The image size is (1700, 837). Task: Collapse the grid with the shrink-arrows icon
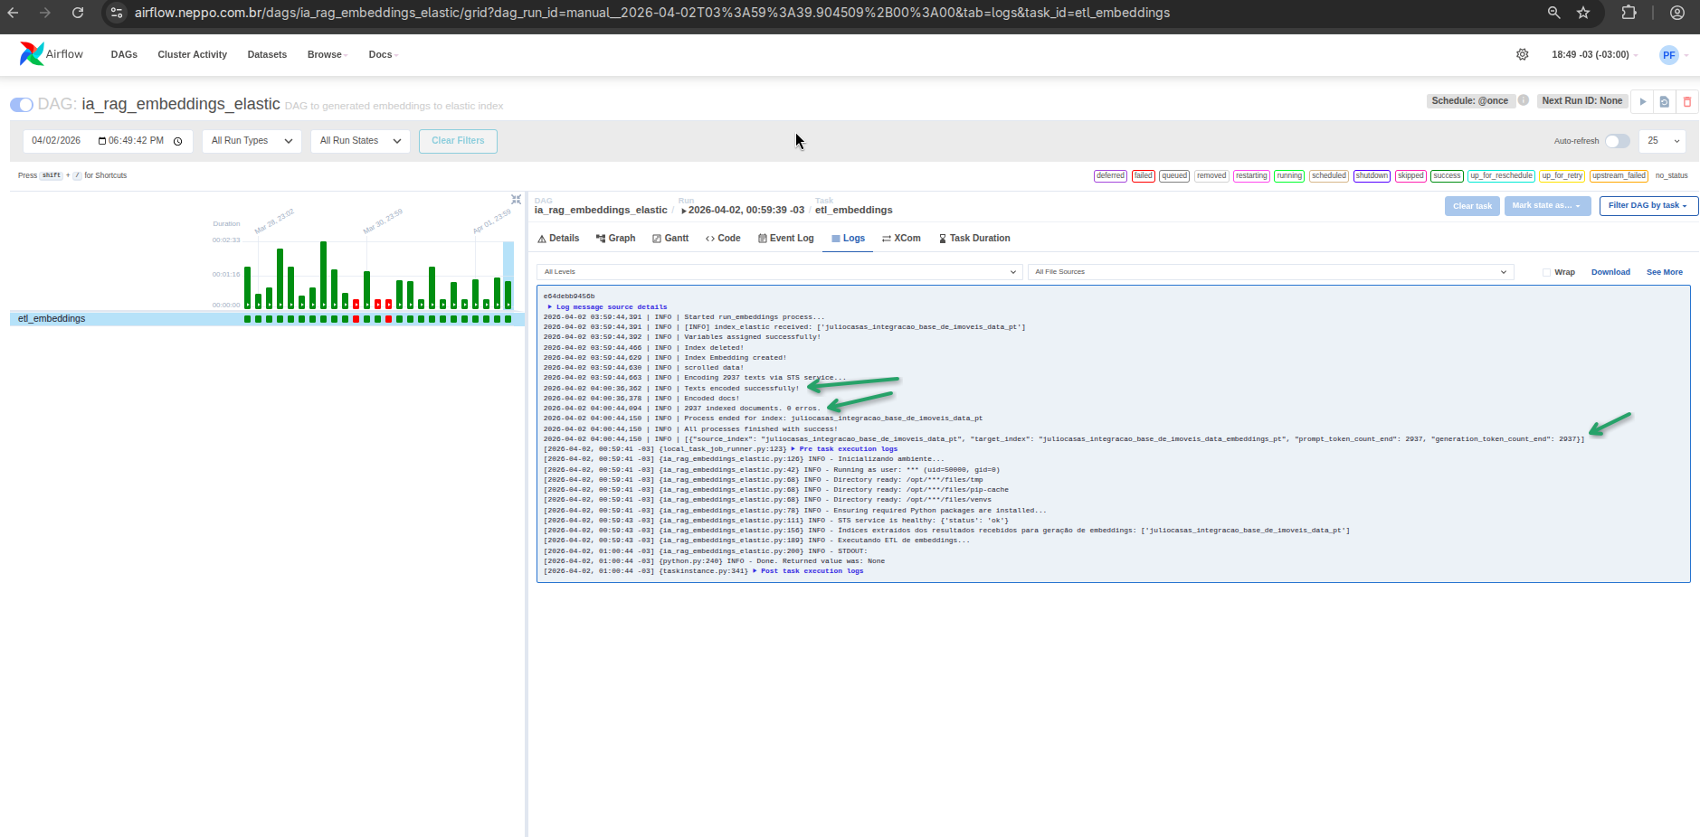coord(516,200)
